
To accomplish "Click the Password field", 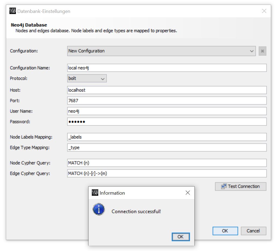I will tap(167, 122).
